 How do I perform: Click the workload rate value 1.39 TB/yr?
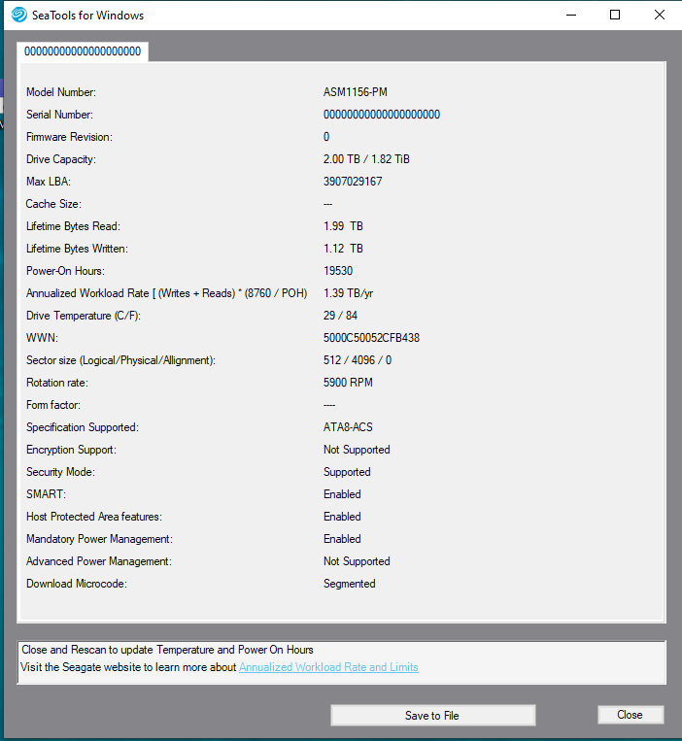[x=349, y=293]
